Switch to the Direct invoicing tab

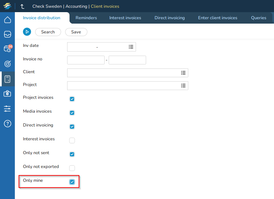169,18
